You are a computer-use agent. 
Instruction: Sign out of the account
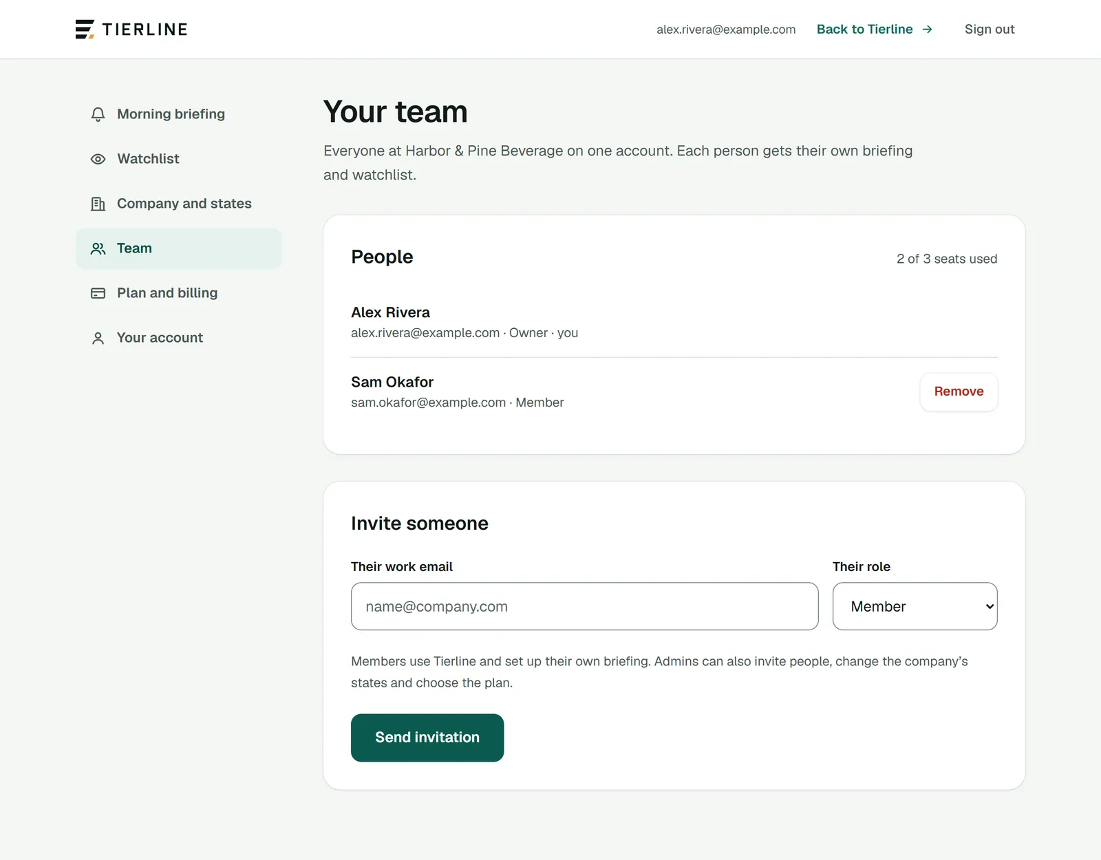[x=990, y=30]
